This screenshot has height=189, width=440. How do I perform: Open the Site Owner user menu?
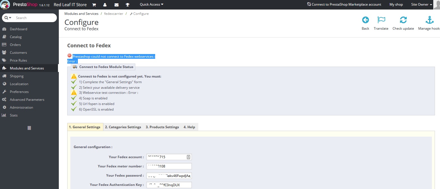coord(422,4)
